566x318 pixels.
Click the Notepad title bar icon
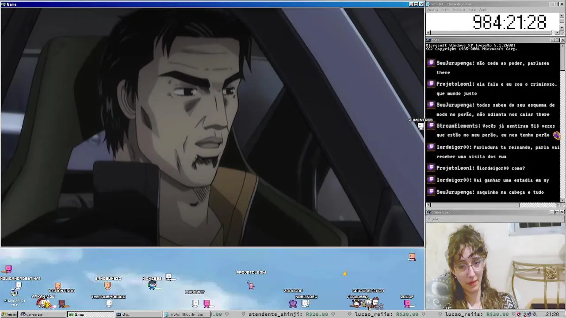[x=428, y=4]
